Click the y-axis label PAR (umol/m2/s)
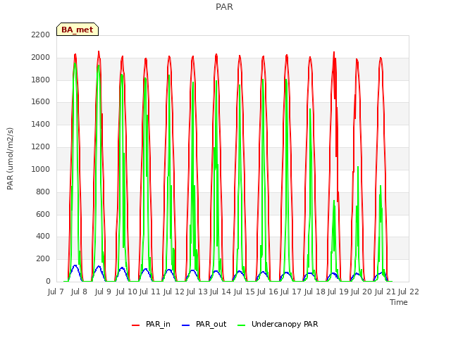 point(10,158)
